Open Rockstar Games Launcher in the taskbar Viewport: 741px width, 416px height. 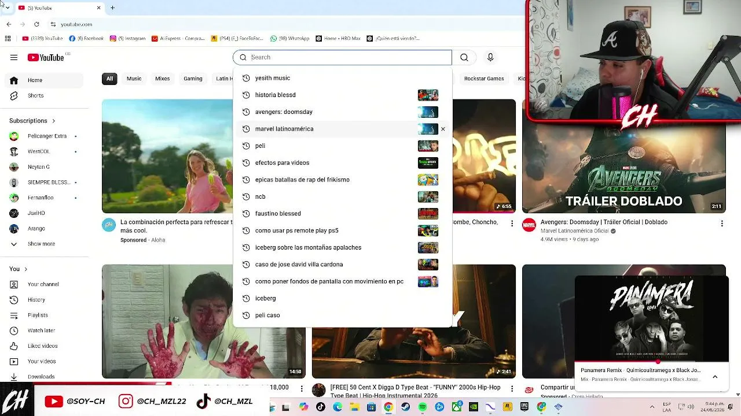click(507, 407)
